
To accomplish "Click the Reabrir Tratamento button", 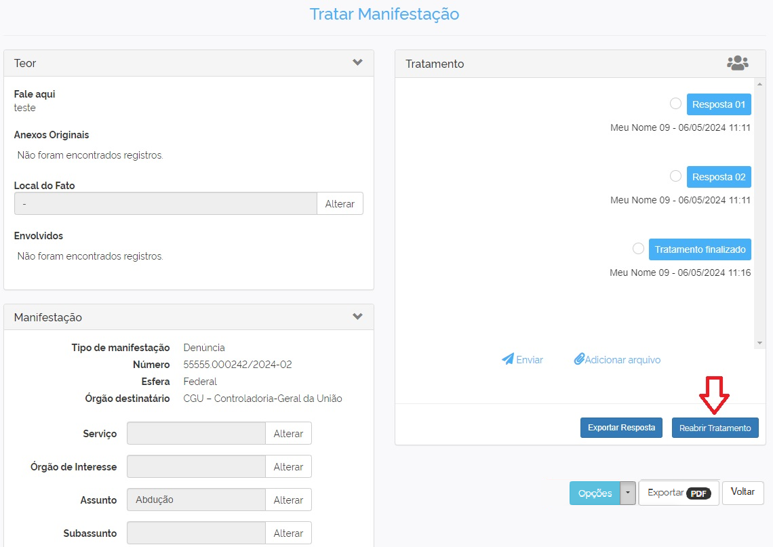I will click(715, 428).
